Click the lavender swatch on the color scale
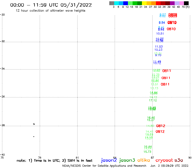 pyautogui.click(x=177, y=3)
